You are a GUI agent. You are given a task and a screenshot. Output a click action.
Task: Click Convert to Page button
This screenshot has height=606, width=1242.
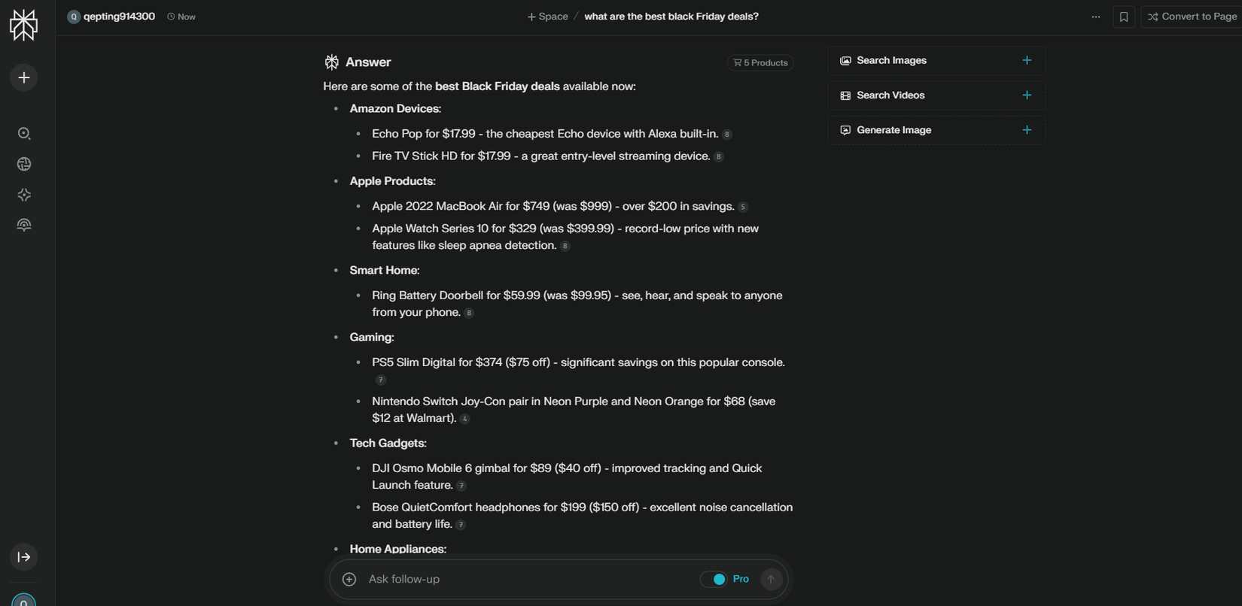[x=1192, y=17]
